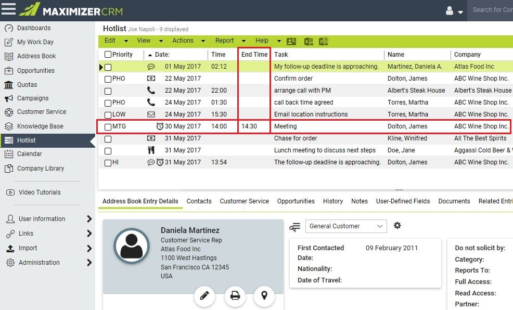Open the General Customer combo box

click(346, 226)
